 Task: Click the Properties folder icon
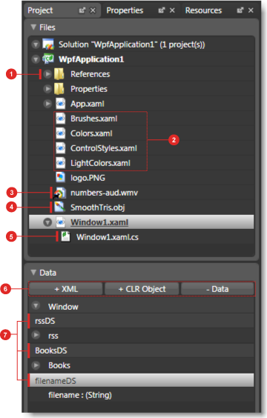point(59,89)
